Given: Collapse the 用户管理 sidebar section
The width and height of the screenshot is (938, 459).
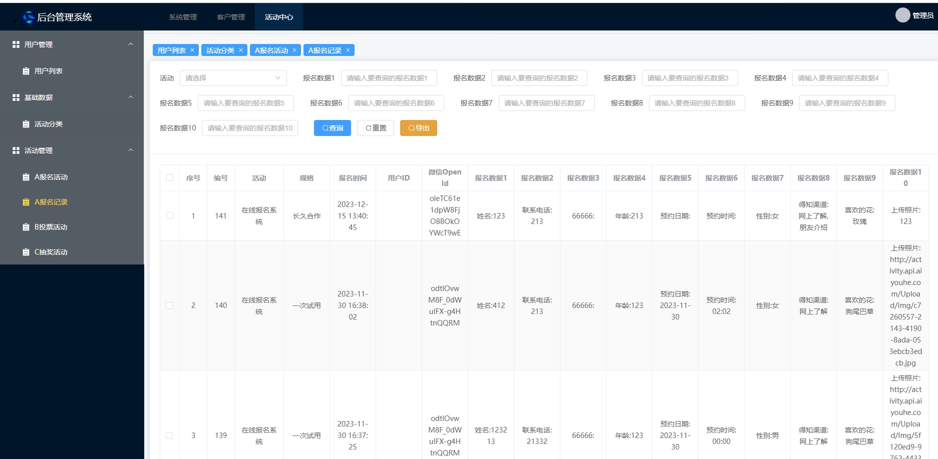Looking at the screenshot, I should point(130,44).
